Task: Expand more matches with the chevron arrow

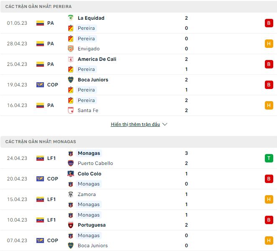Action: coord(165,125)
